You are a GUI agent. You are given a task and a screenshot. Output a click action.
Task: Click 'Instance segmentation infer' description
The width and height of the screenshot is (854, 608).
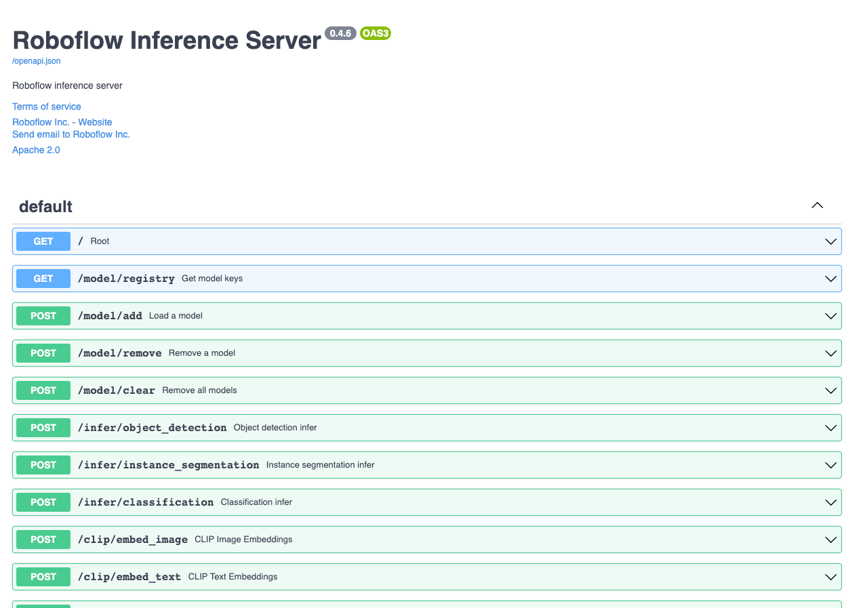coord(321,465)
